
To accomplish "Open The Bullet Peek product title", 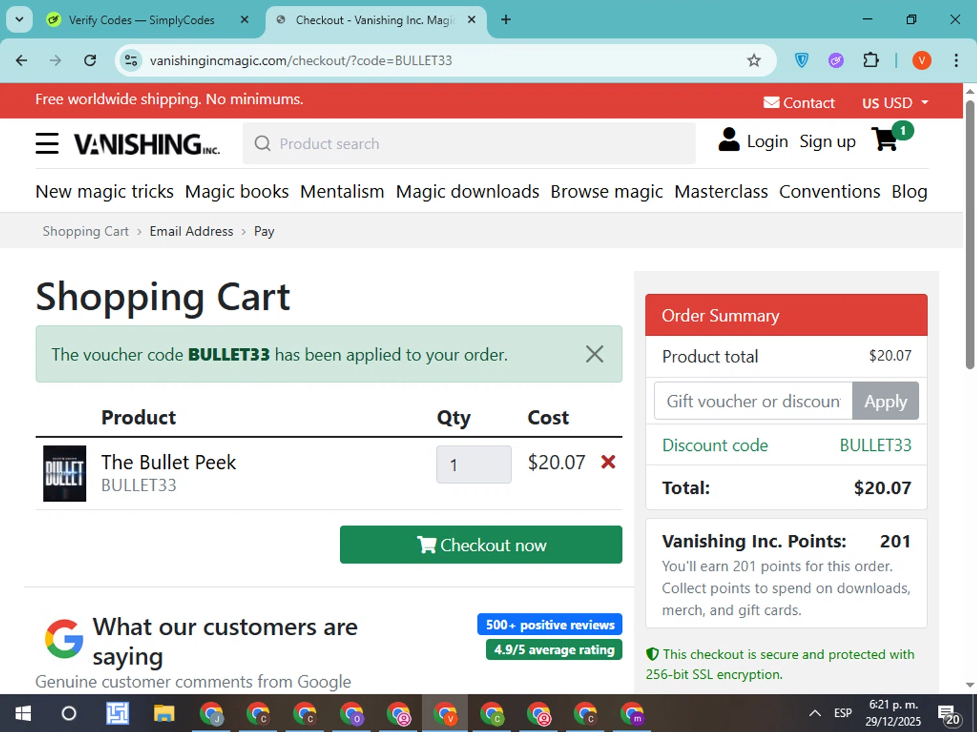I will 168,462.
